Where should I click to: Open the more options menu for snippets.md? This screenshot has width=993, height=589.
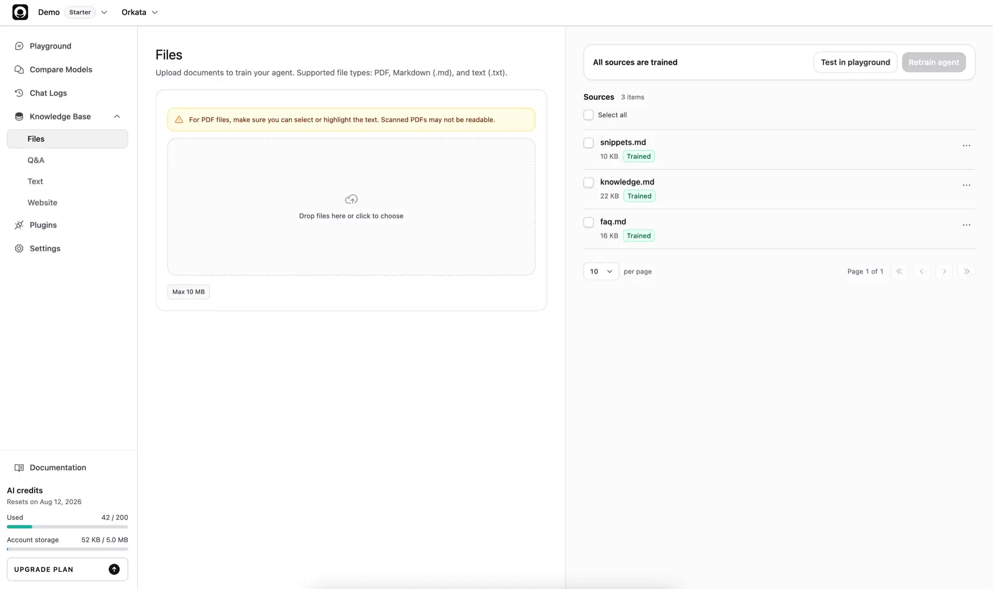click(966, 146)
